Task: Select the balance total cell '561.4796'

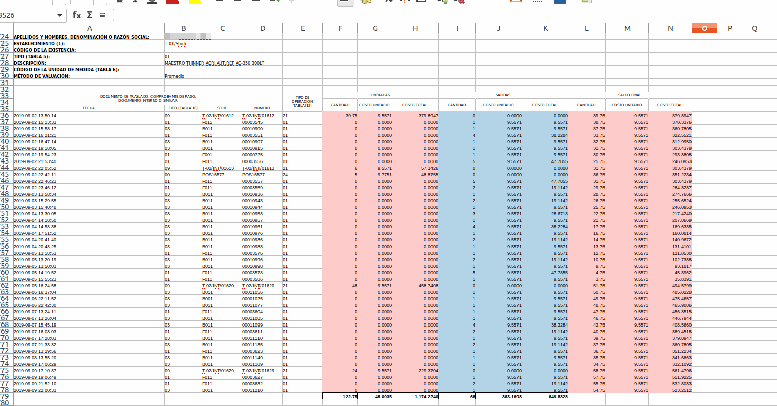Action: 670,370
